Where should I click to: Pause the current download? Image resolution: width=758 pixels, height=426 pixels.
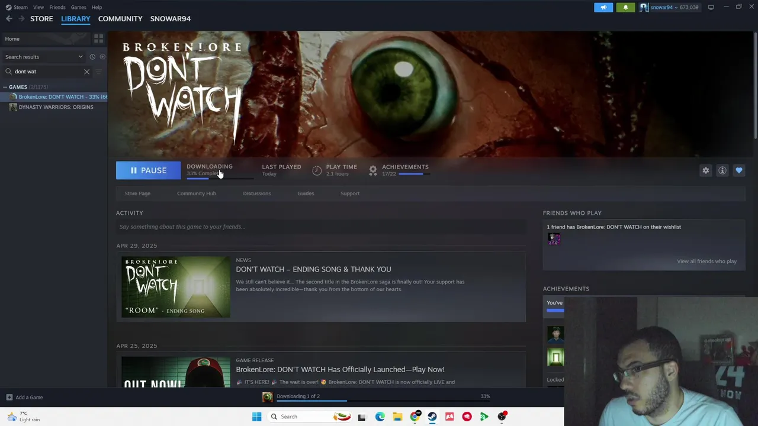tap(148, 170)
